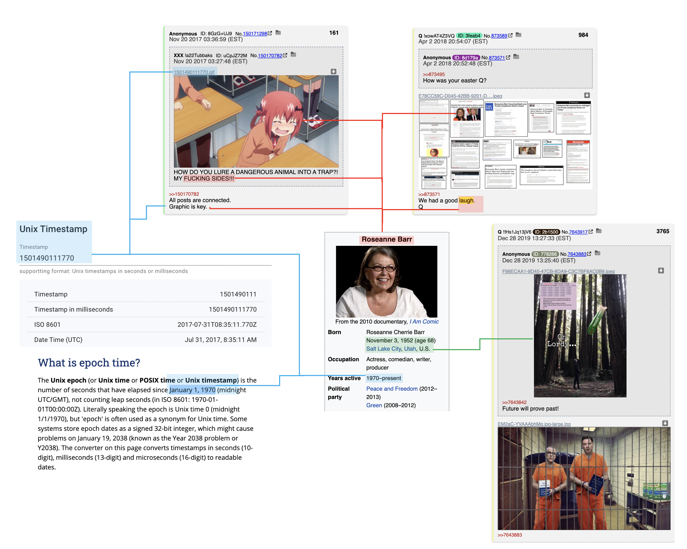Click folder icon next to post No.150171298
The image size is (687, 549).
pos(278,33)
